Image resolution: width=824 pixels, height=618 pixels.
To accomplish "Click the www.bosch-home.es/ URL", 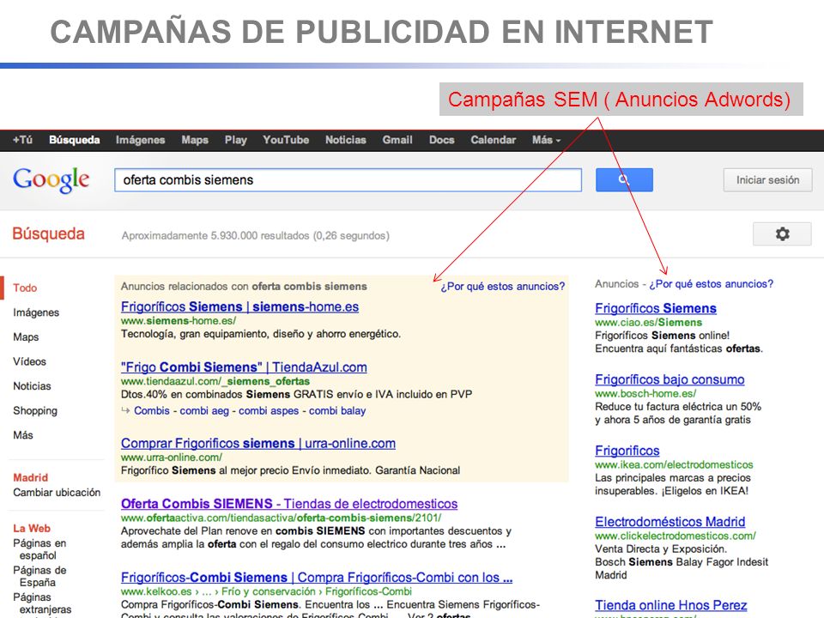I will [645, 394].
